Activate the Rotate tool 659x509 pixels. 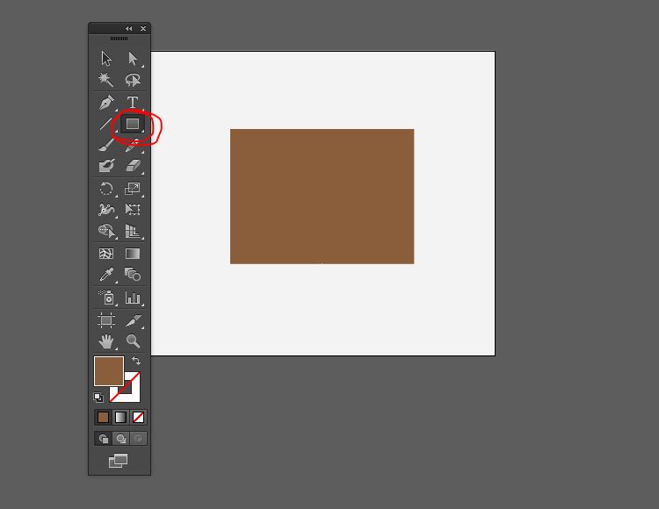[106, 189]
